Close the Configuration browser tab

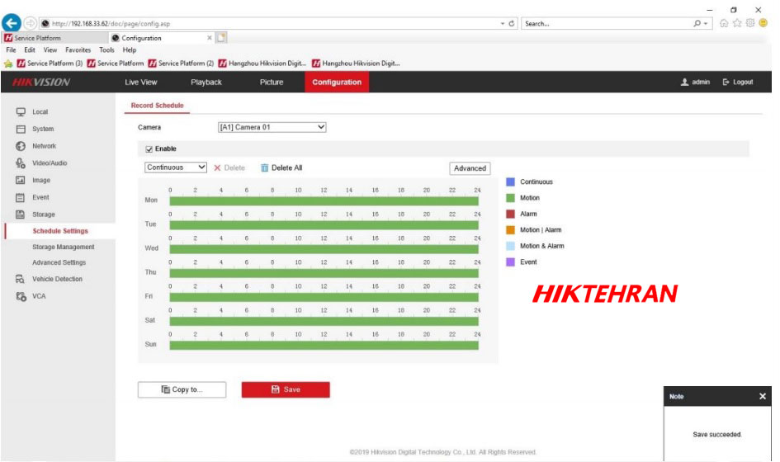point(210,38)
